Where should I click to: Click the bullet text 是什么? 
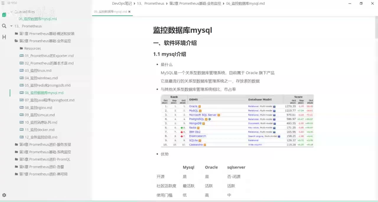click(167, 64)
